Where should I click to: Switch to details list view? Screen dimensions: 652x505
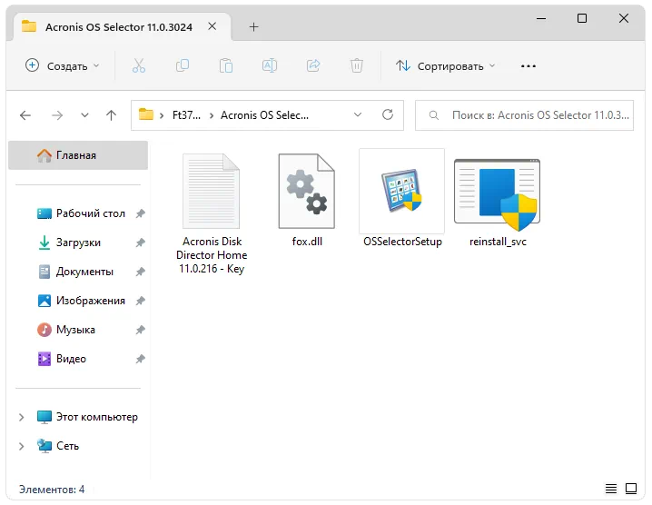pos(611,489)
